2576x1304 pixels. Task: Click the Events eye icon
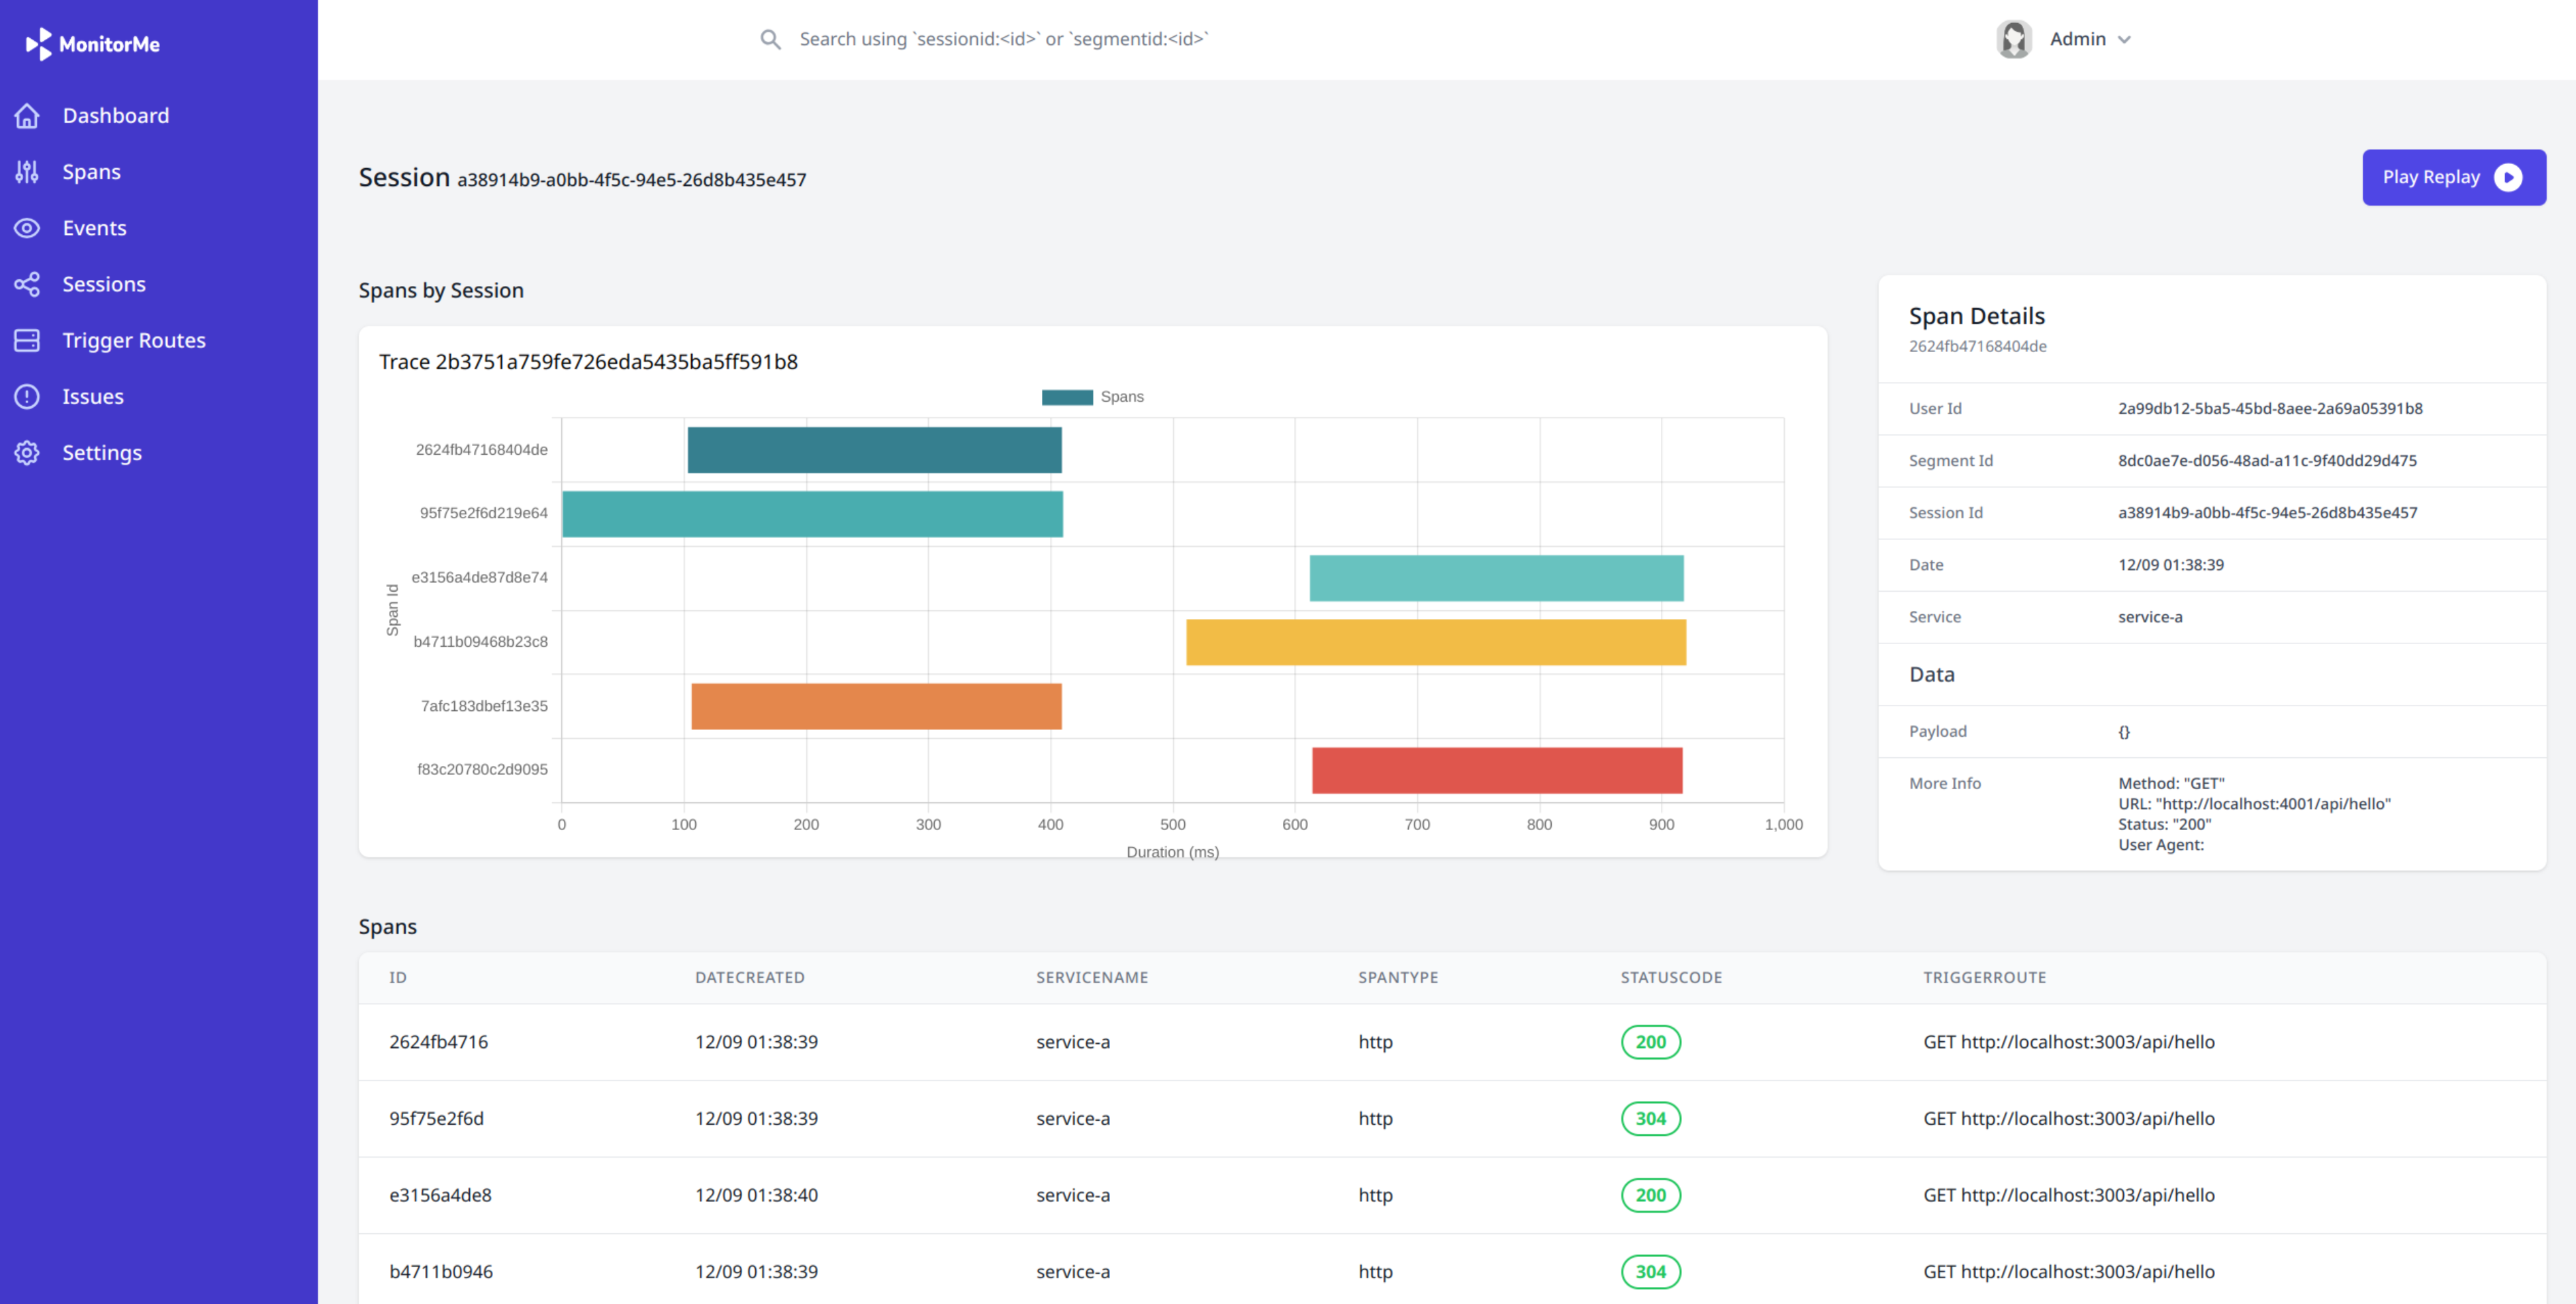point(27,228)
